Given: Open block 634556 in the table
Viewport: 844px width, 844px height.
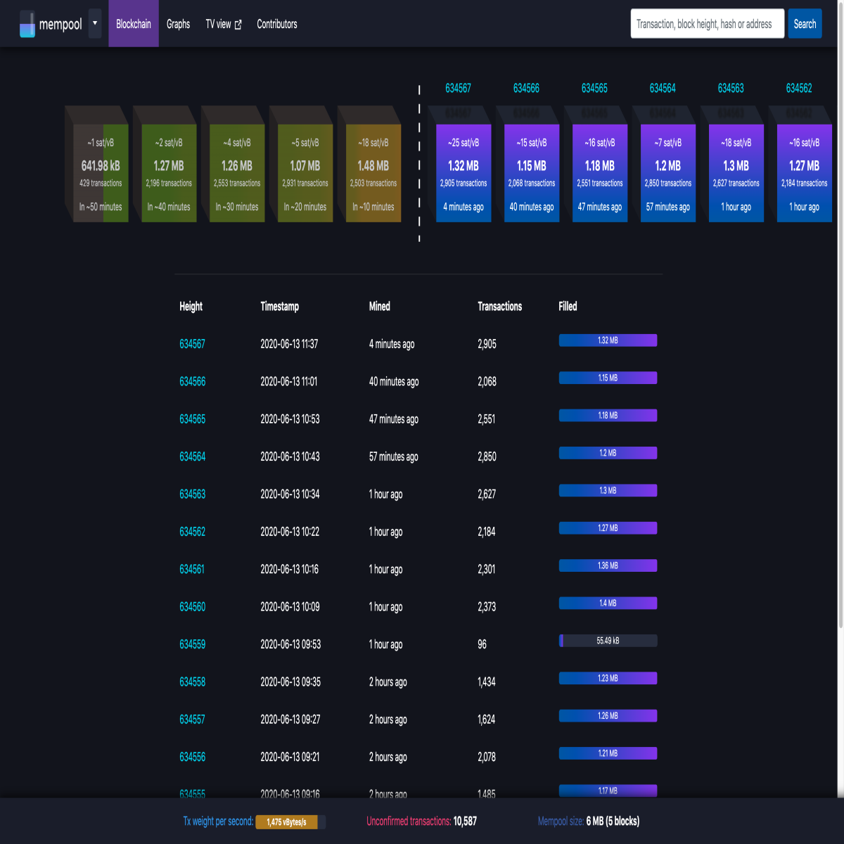Looking at the screenshot, I should point(193,757).
